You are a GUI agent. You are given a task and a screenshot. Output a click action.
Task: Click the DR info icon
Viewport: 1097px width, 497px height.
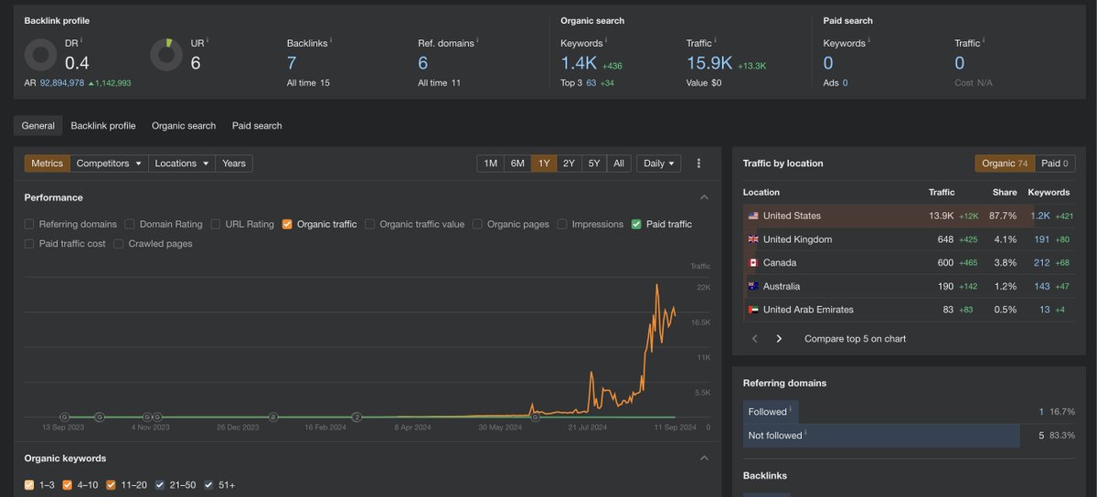point(81,40)
